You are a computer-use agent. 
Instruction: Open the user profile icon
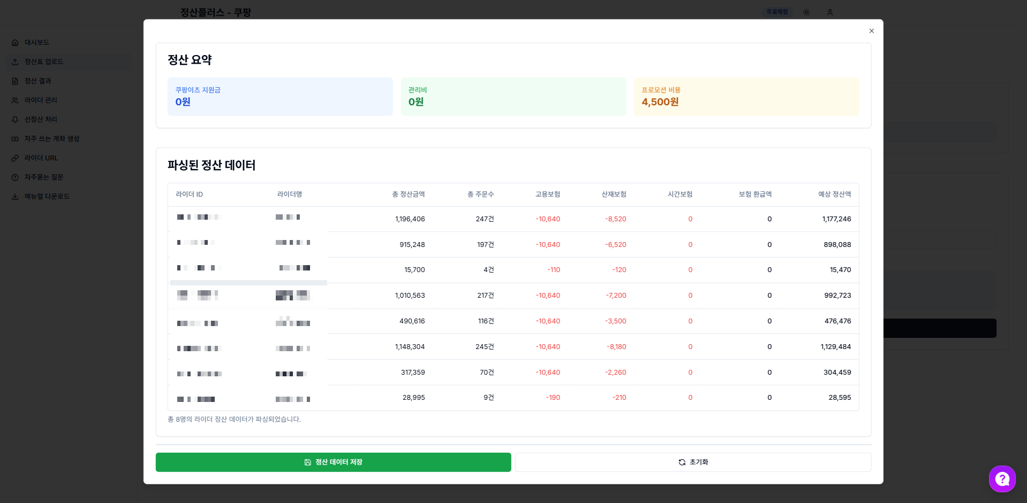point(829,12)
